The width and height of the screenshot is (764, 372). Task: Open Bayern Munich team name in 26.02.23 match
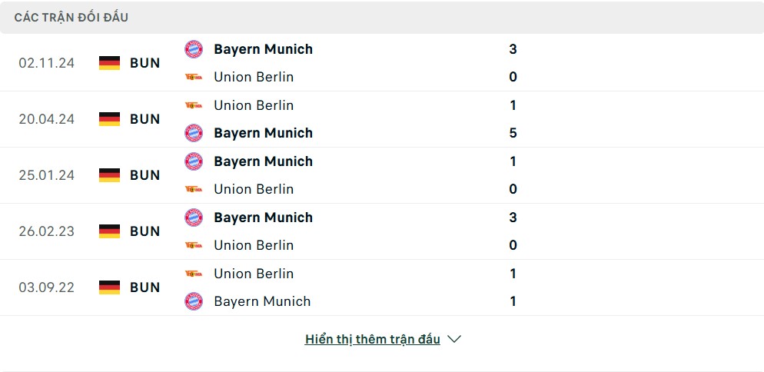[x=263, y=218]
